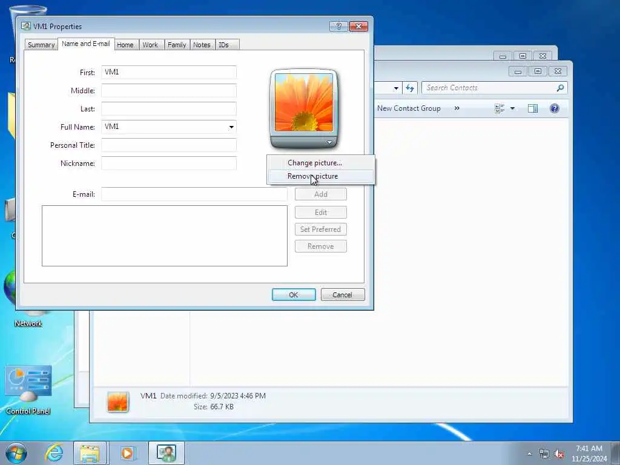The width and height of the screenshot is (620, 465).
Task: Open the address bar dropdown arrow in Contacts
Action: [x=396, y=88]
